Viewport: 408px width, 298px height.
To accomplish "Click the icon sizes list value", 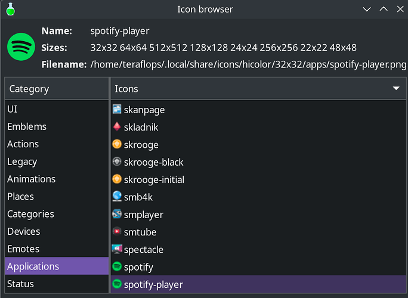I will coord(223,48).
